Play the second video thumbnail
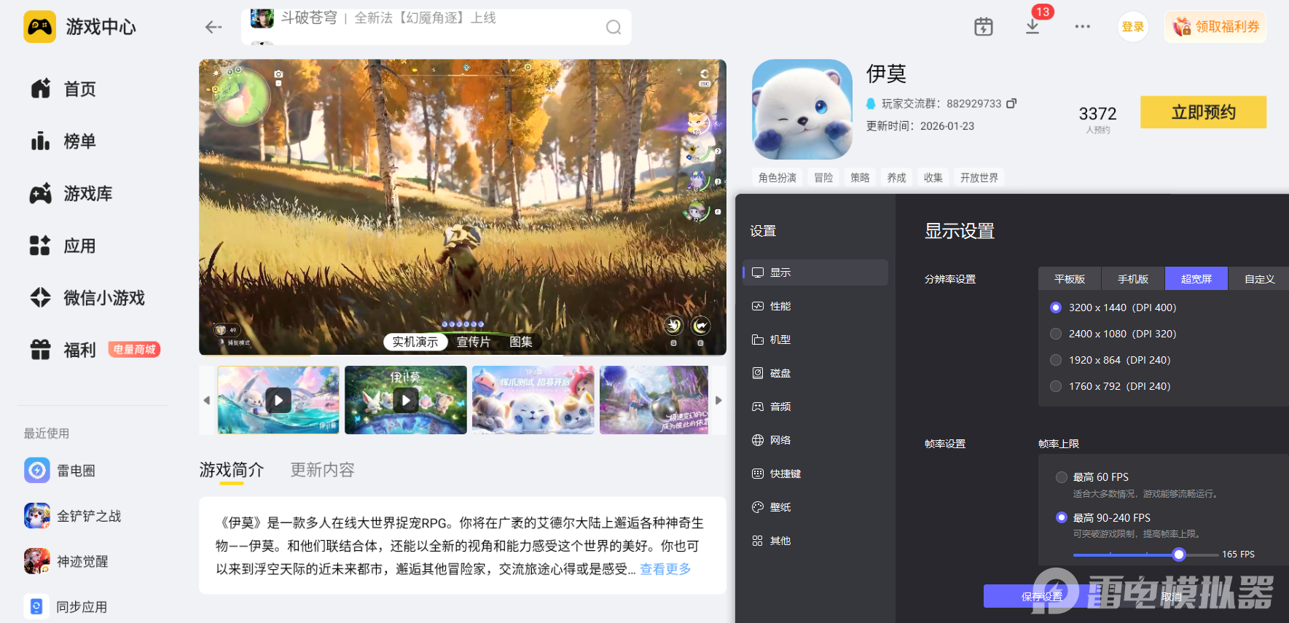Screen dimensions: 1289x623 tap(406, 400)
